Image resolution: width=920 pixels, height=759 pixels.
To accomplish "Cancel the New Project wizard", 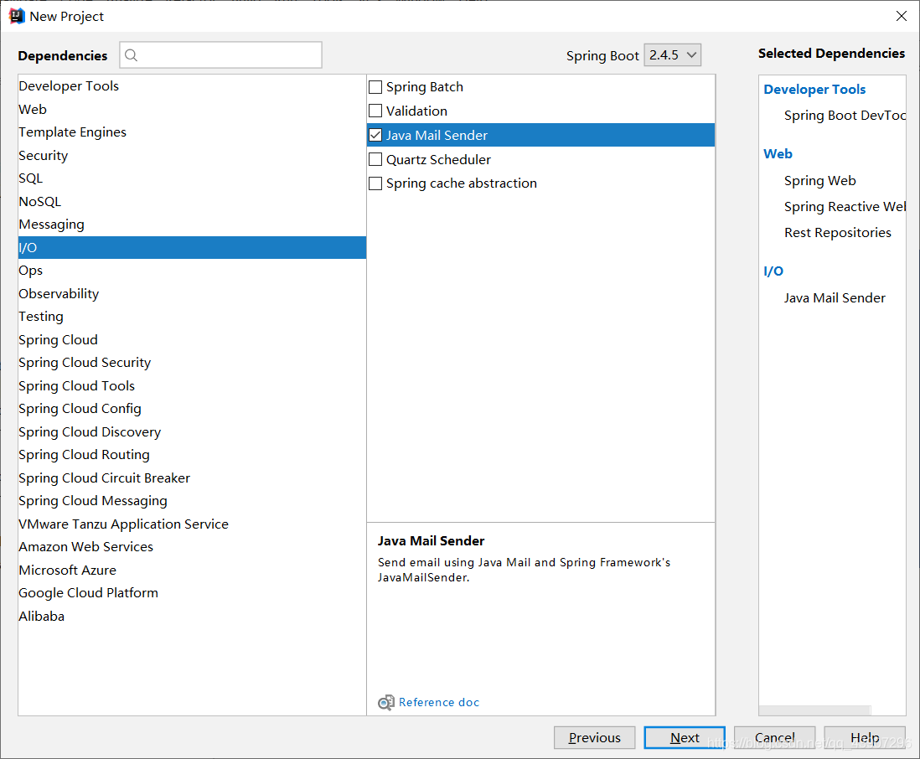I will point(774,737).
